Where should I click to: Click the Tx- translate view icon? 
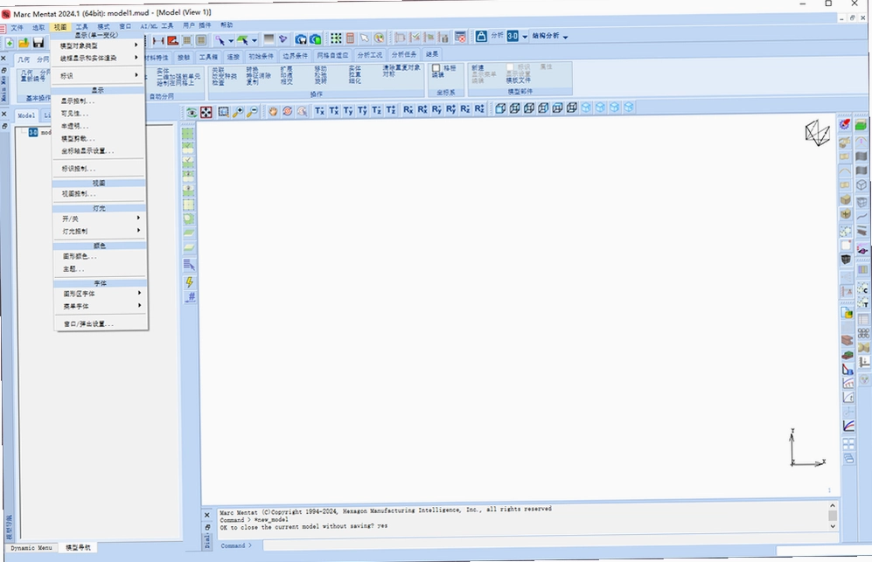[319, 111]
